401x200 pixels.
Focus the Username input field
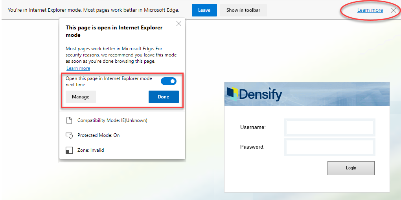pos(330,127)
